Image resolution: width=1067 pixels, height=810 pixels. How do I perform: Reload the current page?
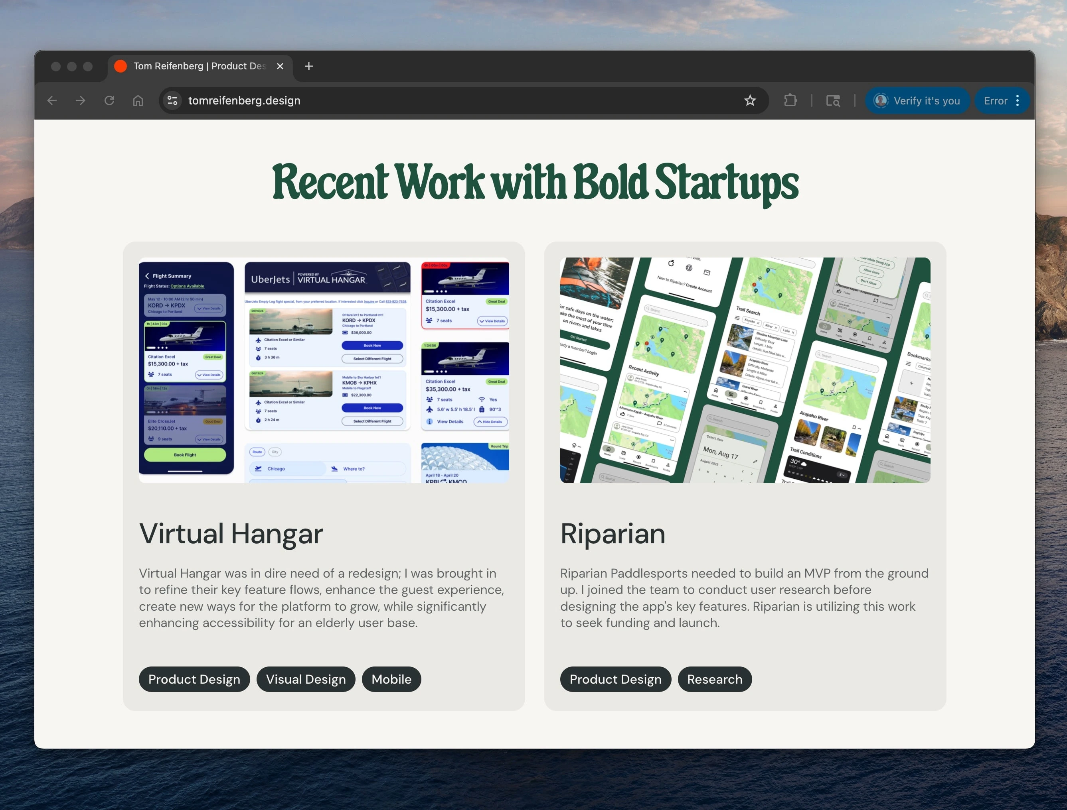tap(110, 100)
